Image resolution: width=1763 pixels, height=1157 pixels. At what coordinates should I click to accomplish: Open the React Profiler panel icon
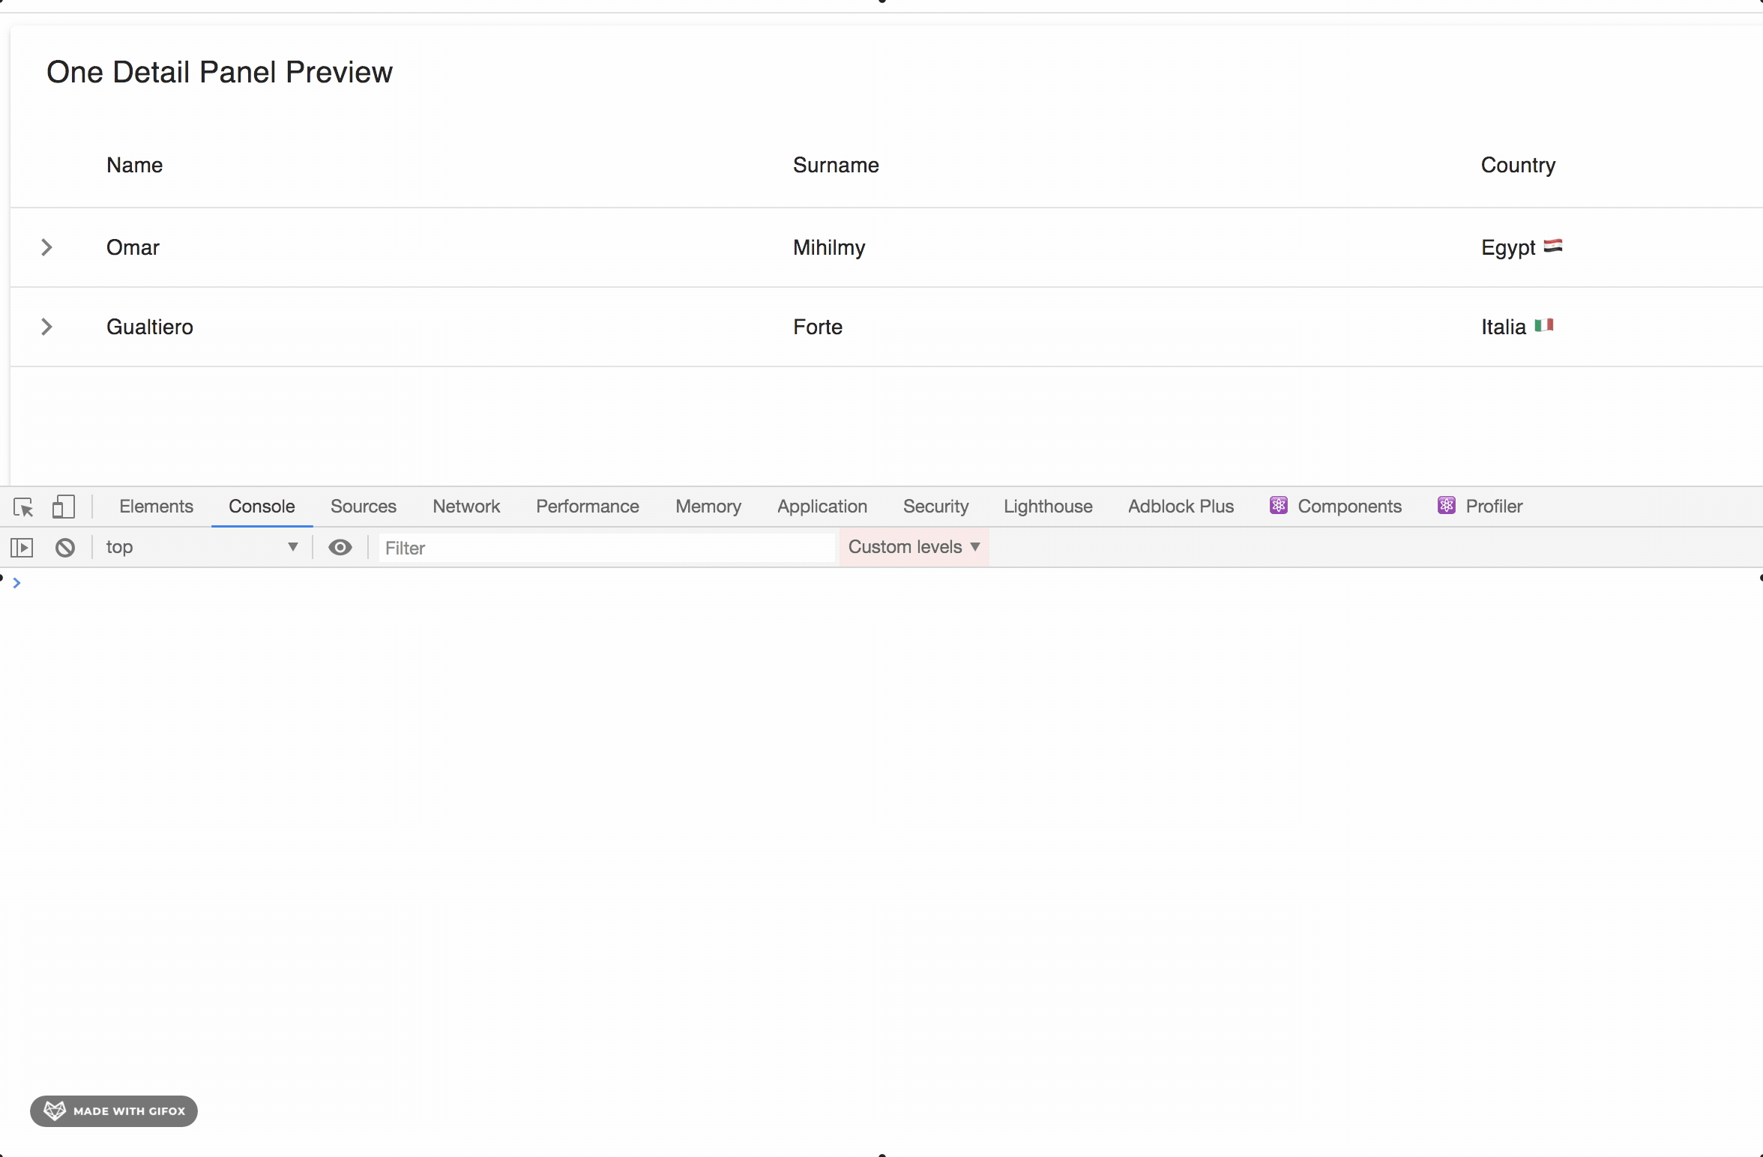click(x=1446, y=506)
